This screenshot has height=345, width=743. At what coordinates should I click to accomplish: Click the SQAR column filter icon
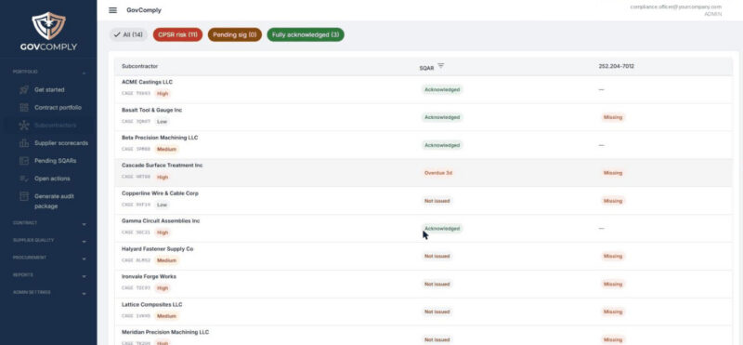coord(440,66)
